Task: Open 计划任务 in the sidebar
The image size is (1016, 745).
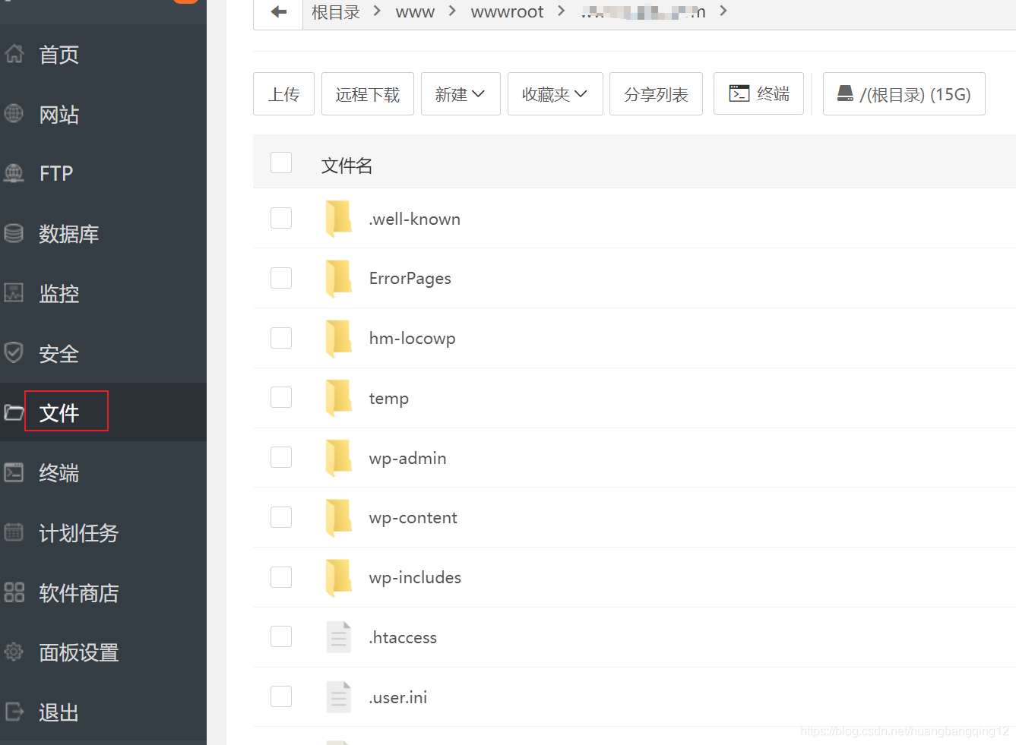Action: click(79, 533)
